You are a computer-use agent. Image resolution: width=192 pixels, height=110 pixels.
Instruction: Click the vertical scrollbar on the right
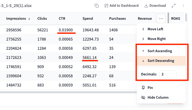(186, 18)
